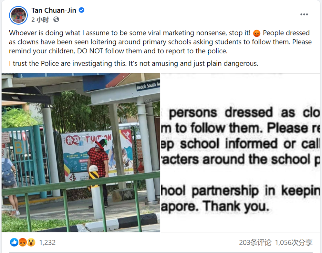
Task: Click the 2 小时 post timestamp
Action: pyautogui.click(x=40, y=20)
